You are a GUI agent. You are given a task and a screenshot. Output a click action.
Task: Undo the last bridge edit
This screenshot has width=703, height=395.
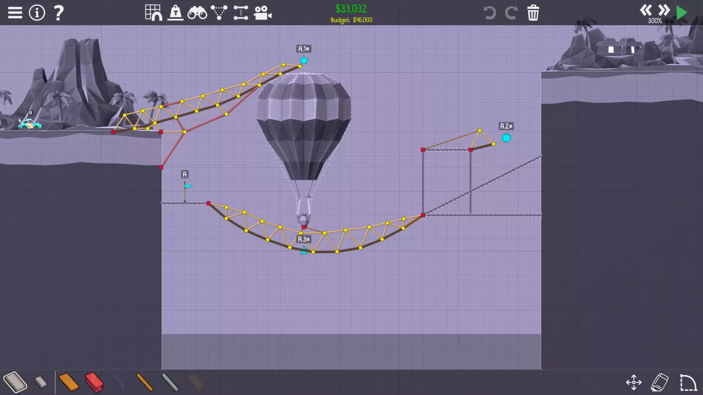[x=489, y=13]
